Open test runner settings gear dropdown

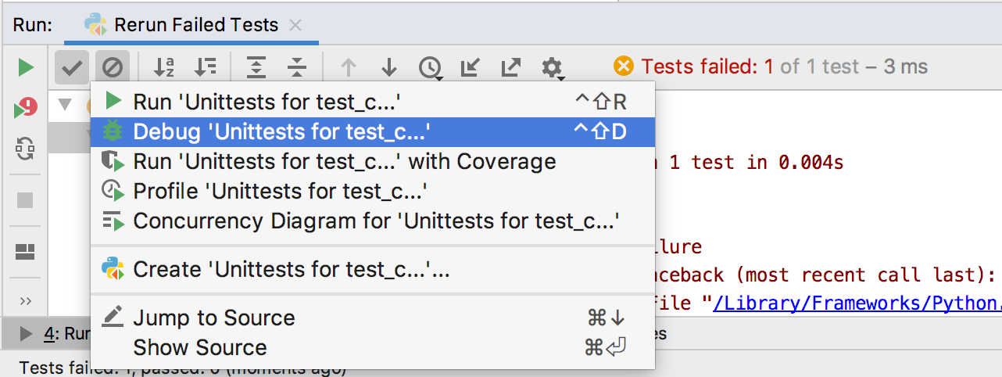(x=553, y=68)
